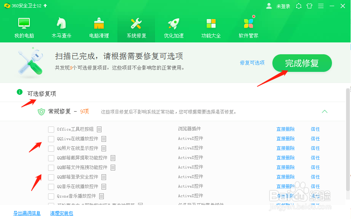Click 信任 for QQ邮箱截屏提取功能控件

(x=316, y=158)
